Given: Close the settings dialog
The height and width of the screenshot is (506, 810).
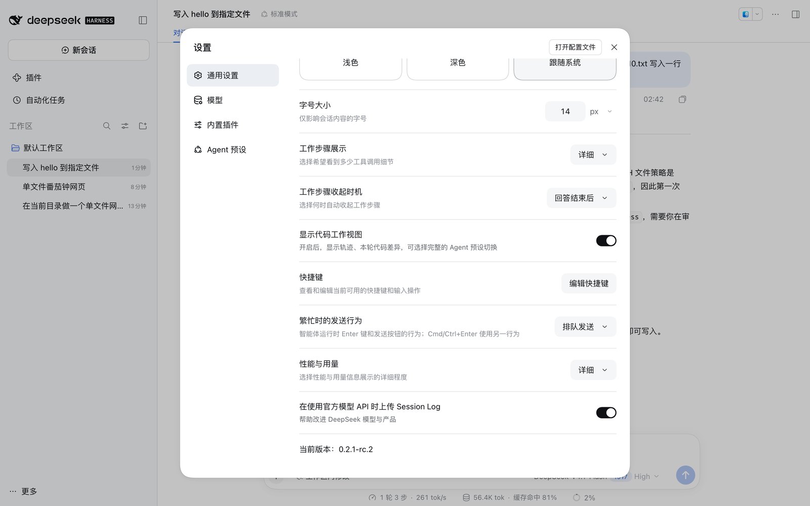Looking at the screenshot, I should click(614, 47).
